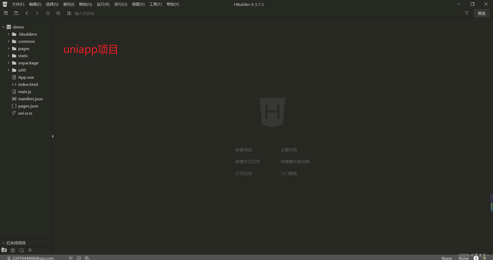Click the pages.json brackets icon
This screenshot has width=493, height=260.
pos(14,106)
